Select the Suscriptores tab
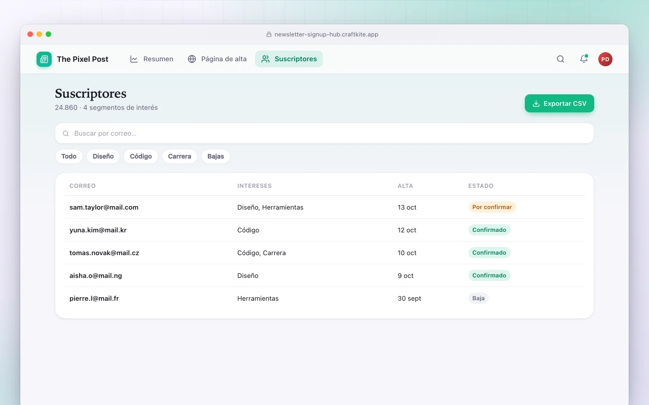Screen dimensions: 649x405 289,59
